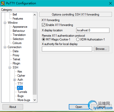
Task: Expand the Auth tree node
Action: [x=15, y=80]
